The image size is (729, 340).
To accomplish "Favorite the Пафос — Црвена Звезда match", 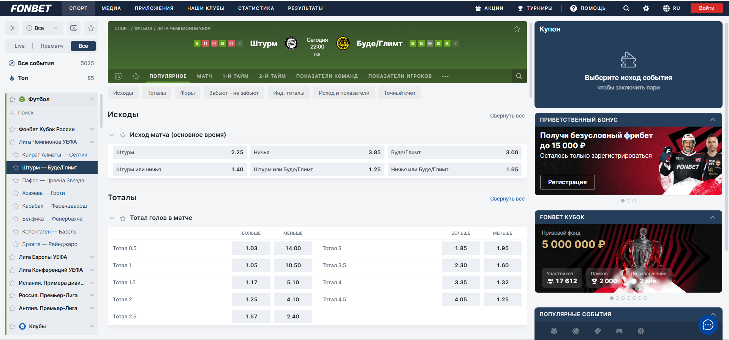I will [16, 180].
